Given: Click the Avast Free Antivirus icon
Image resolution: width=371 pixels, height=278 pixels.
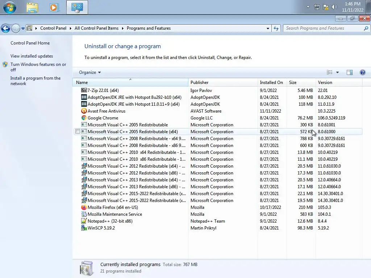Looking at the screenshot, I should tap(84, 111).
